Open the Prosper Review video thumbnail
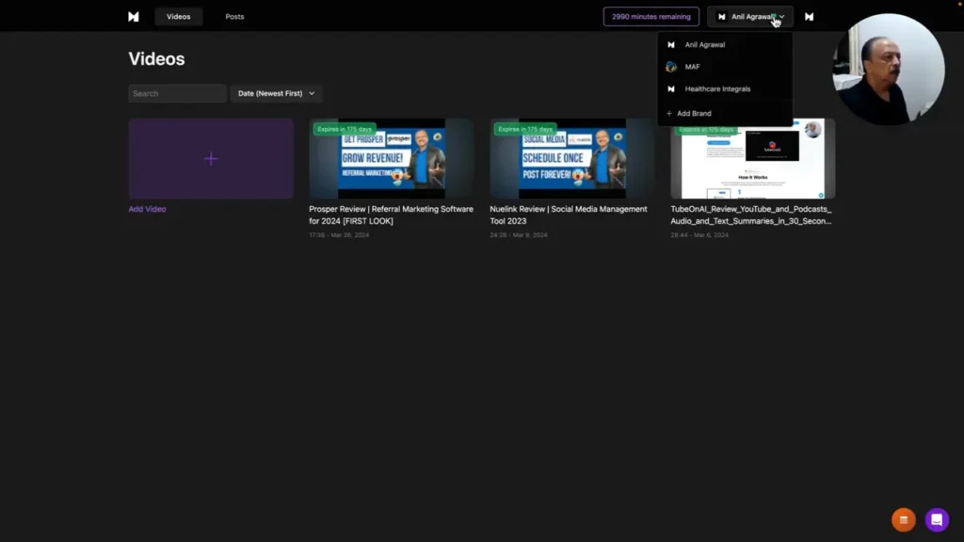Viewport: 964px width, 542px height. point(391,158)
